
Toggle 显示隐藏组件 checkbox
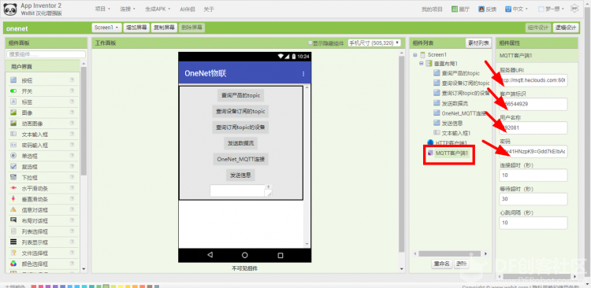pos(310,43)
